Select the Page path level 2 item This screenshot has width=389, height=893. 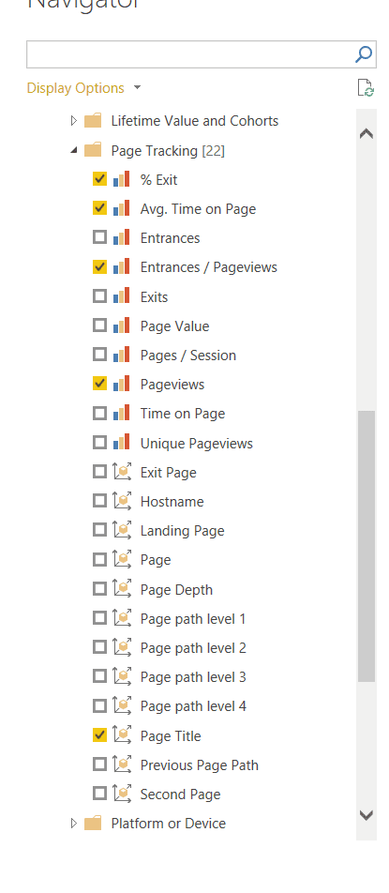pos(193,648)
